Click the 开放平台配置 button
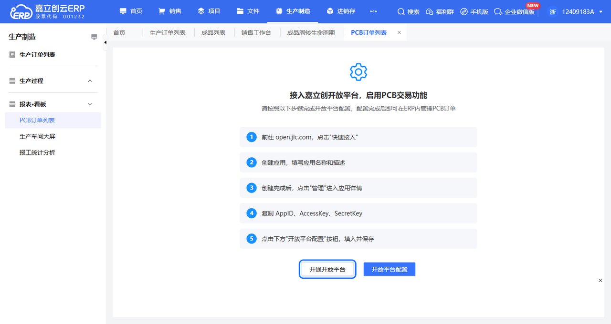This screenshot has width=611, height=324. click(x=390, y=269)
